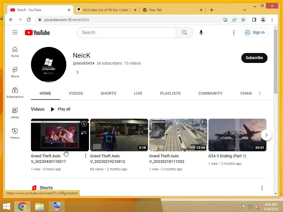Open File Explorer from taskbar
283x212 pixels.
point(39,206)
